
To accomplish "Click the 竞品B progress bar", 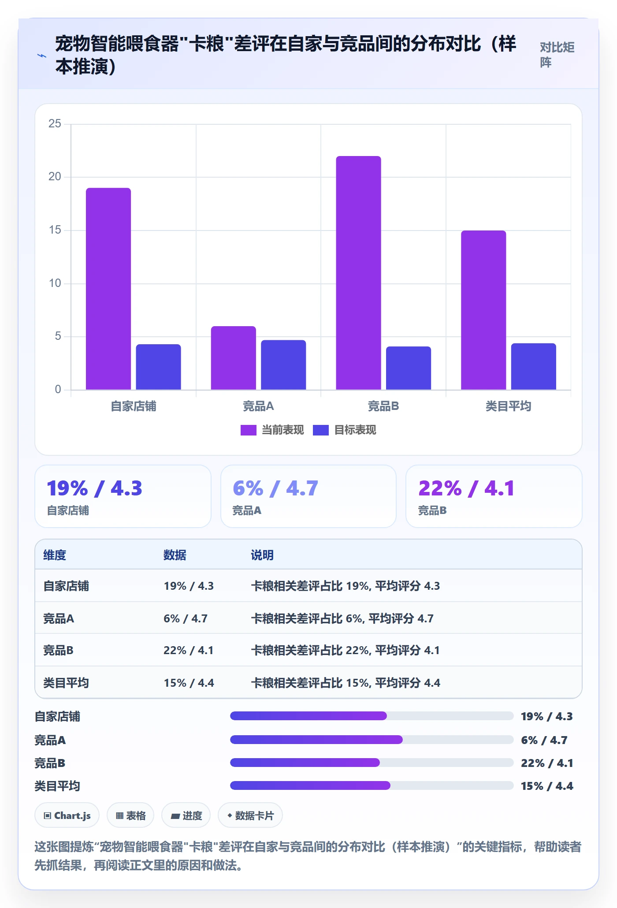I will (372, 763).
